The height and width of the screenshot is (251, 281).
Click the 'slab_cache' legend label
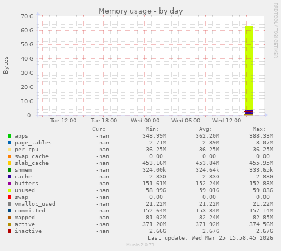[32, 163]
